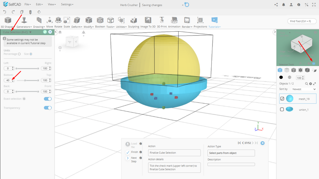Open Image To 3D tool
Image resolution: width=319 pixels, height=179 pixels.
pyautogui.click(x=148, y=22)
